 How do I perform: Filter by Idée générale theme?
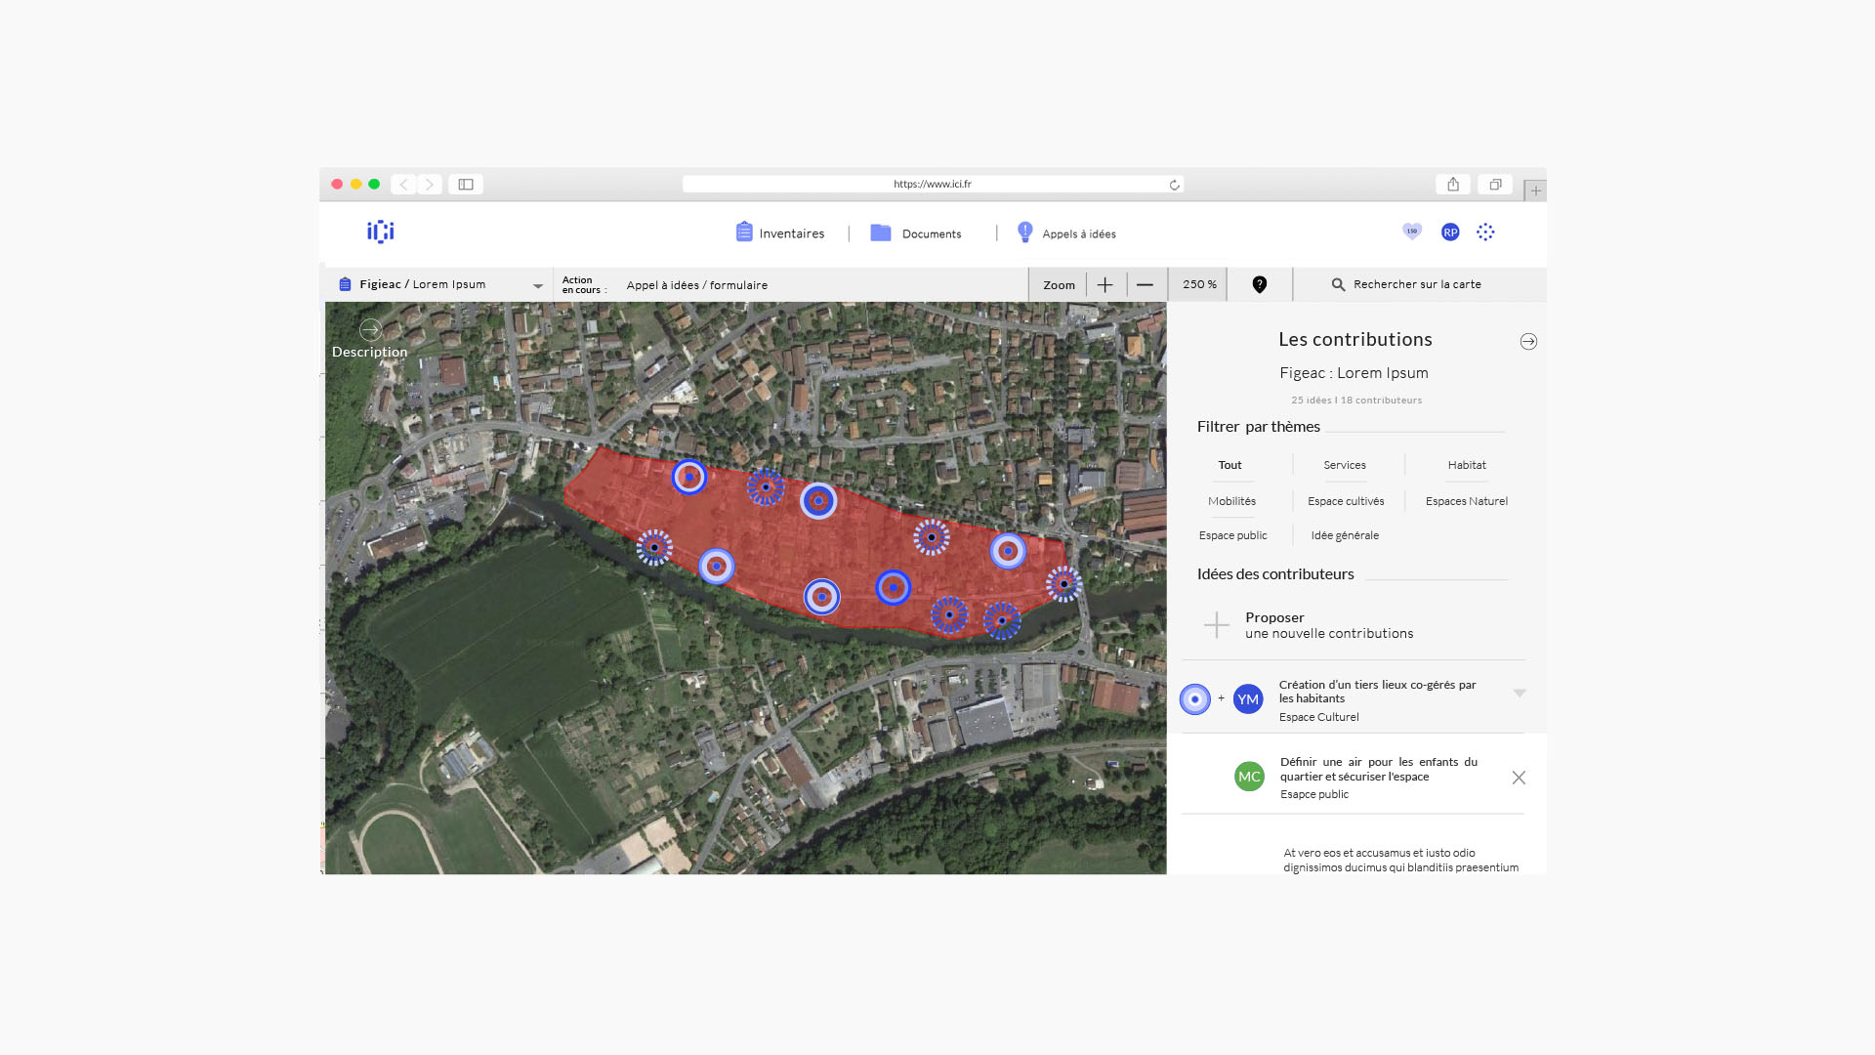click(x=1345, y=535)
